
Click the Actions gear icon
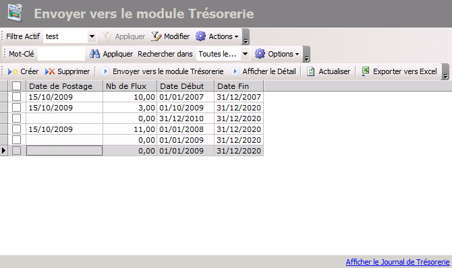pyautogui.click(x=200, y=36)
